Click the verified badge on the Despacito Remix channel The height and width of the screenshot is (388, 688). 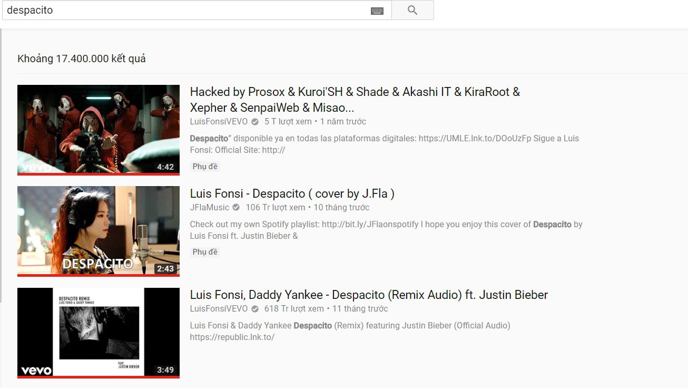click(x=254, y=308)
